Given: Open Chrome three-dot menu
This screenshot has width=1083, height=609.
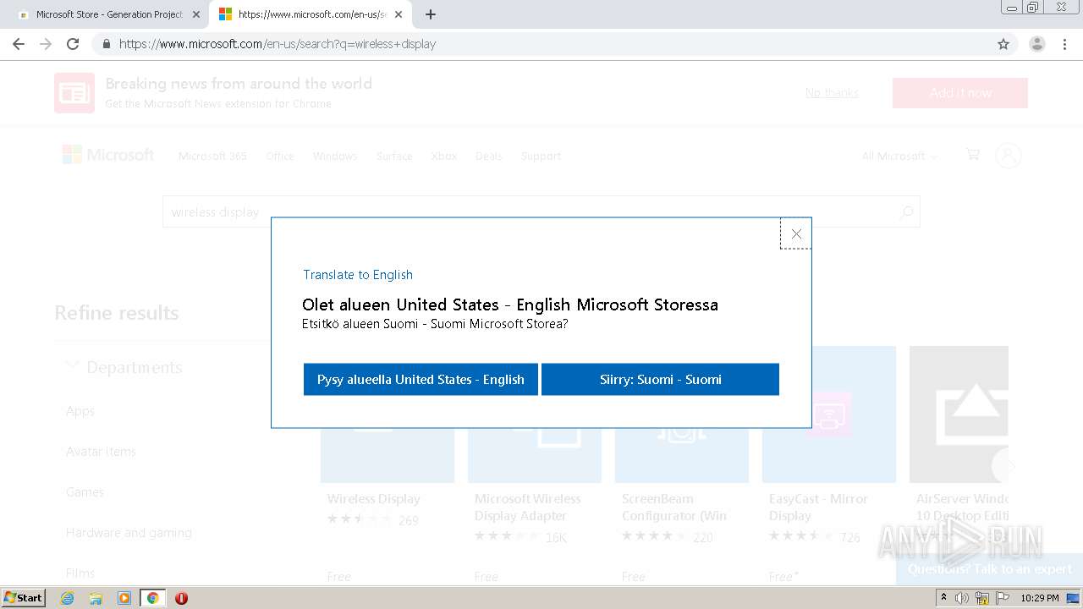Looking at the screenshot, I should coord(1064,44).
